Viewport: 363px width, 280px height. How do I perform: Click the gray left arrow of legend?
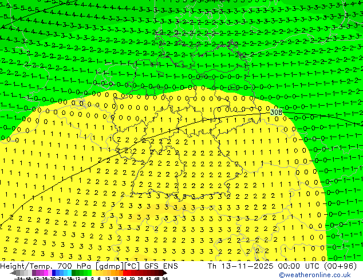13,273
